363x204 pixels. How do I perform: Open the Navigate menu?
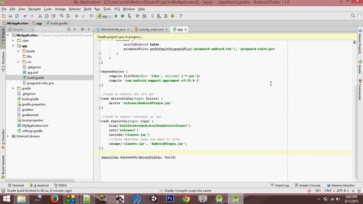(35, 9)
